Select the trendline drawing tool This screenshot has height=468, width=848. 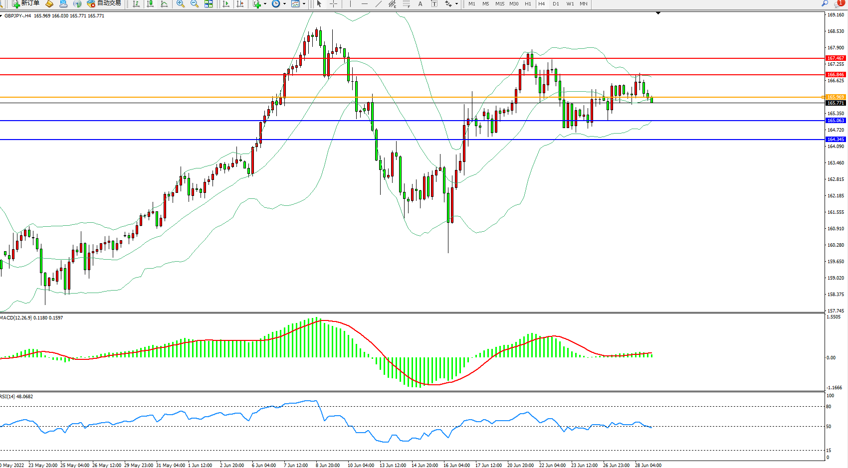pos(379,3)
